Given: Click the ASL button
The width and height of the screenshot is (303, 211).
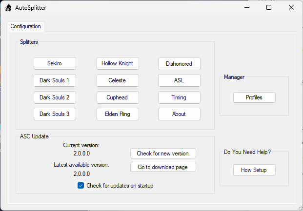Looking at the screenshot, I should tap(179, 80).
